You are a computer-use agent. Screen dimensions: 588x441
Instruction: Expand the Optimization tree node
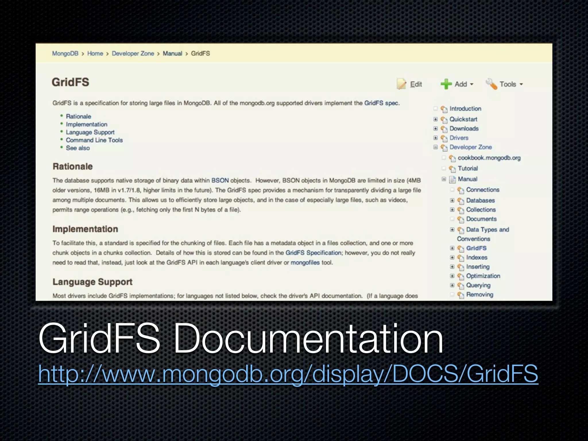tap(452, 276)
